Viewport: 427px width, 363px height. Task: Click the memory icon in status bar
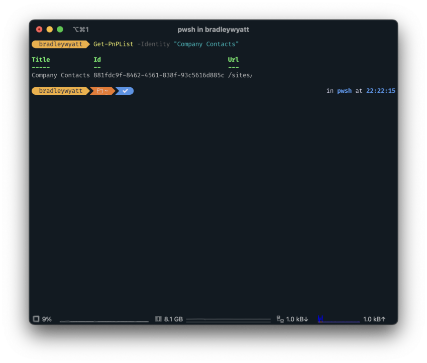[x=158, y=319]
